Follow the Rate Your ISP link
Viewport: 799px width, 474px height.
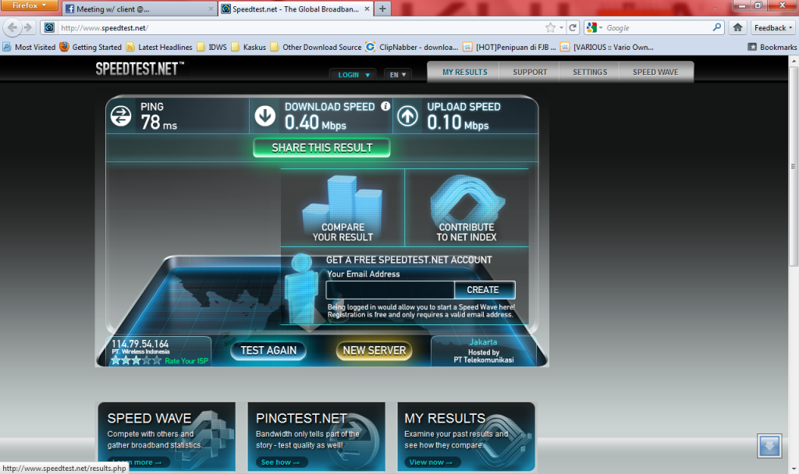pos(186,361)
